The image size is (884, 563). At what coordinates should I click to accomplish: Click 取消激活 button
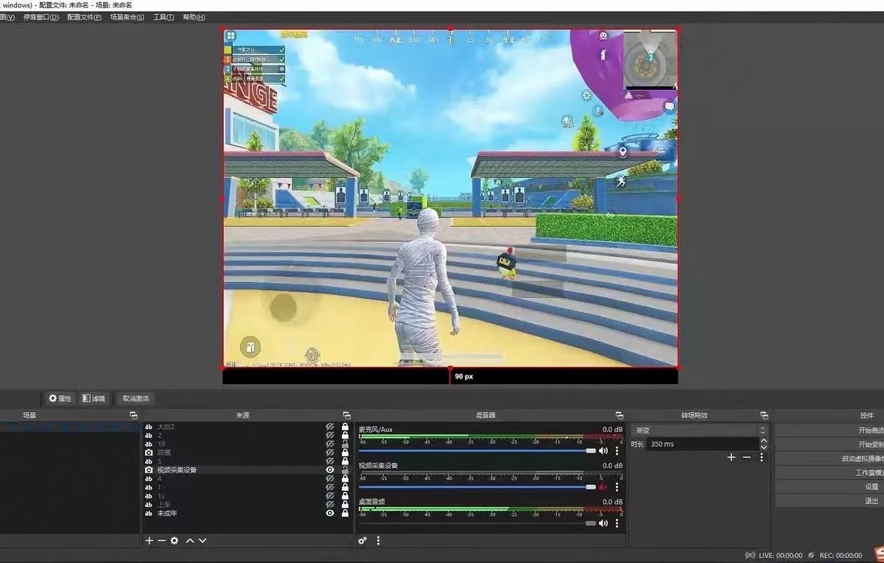tap(136, 398)
